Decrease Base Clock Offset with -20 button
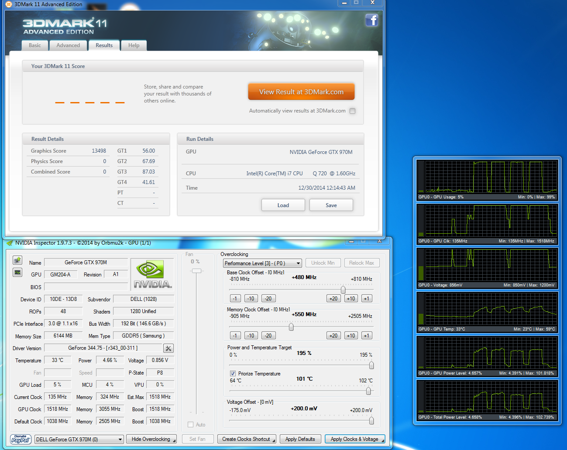This screenshot has height=450, width=567. [x=268, y=299]
